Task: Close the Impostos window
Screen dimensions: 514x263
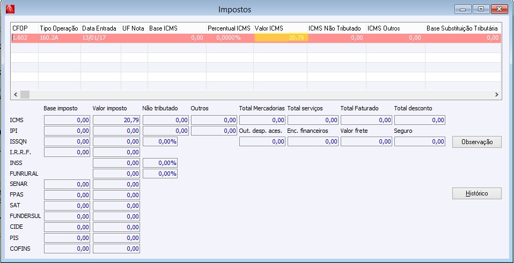Action: click(x=500, y=9)
